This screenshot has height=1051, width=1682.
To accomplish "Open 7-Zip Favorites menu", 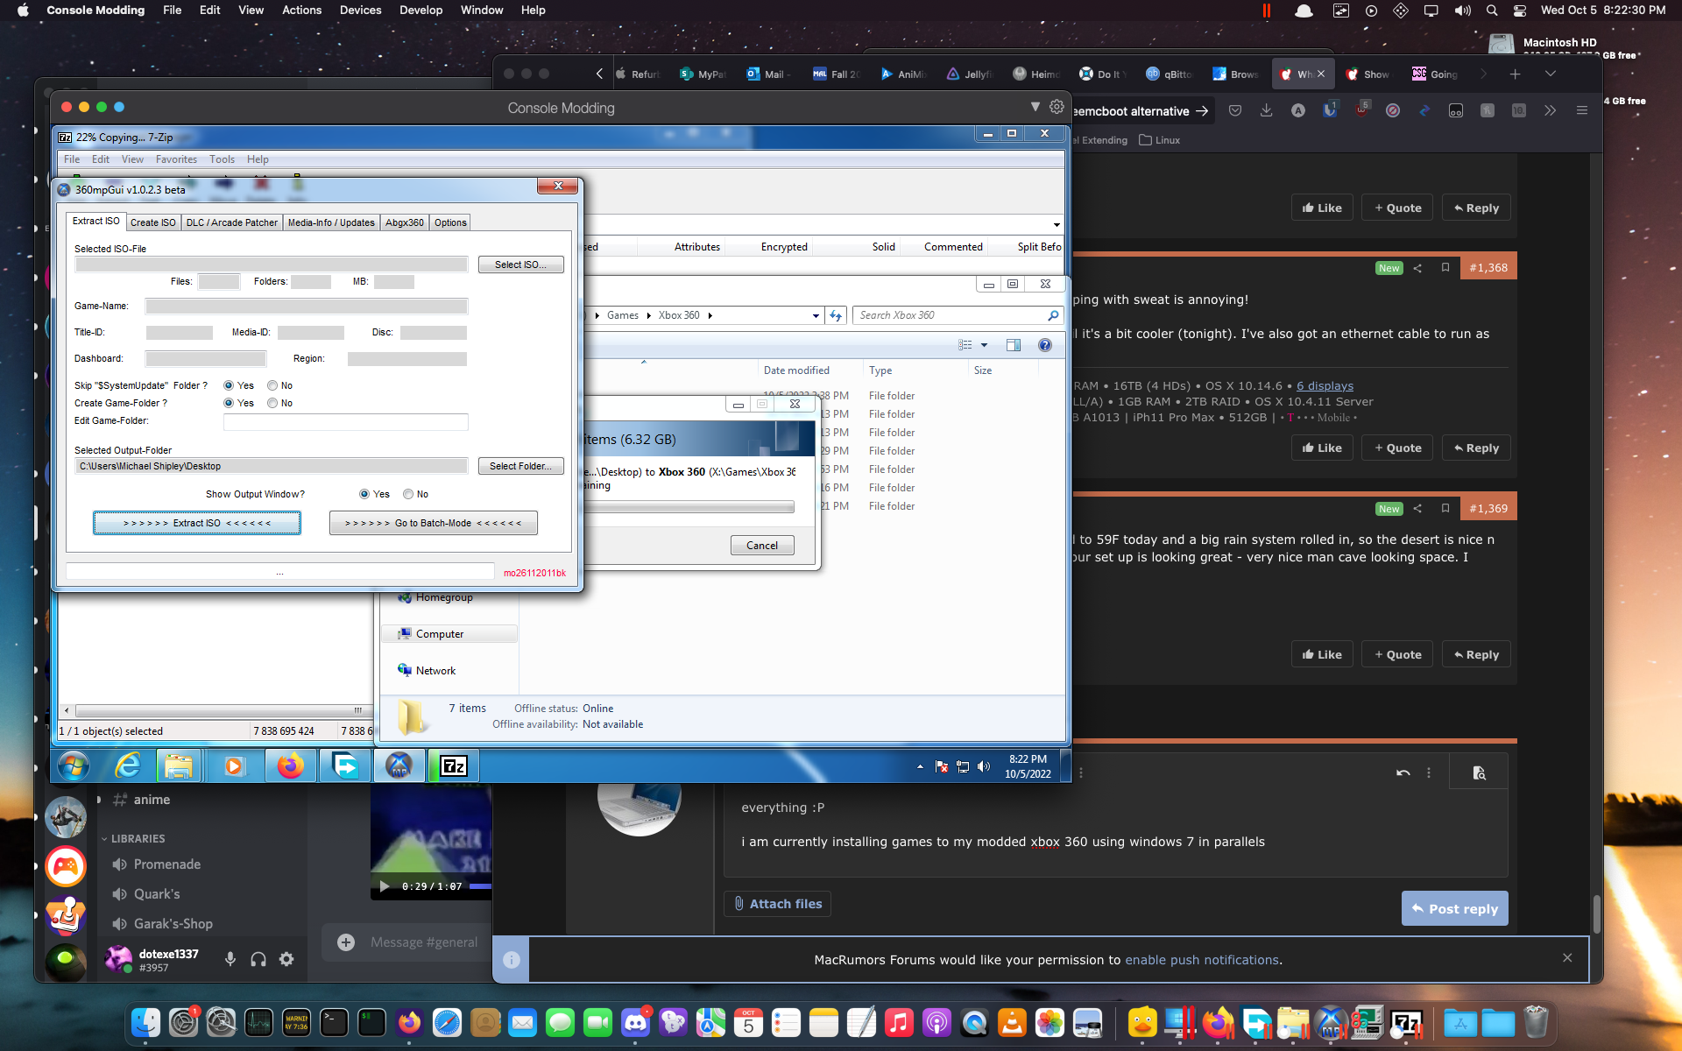I will pos(176,159).
